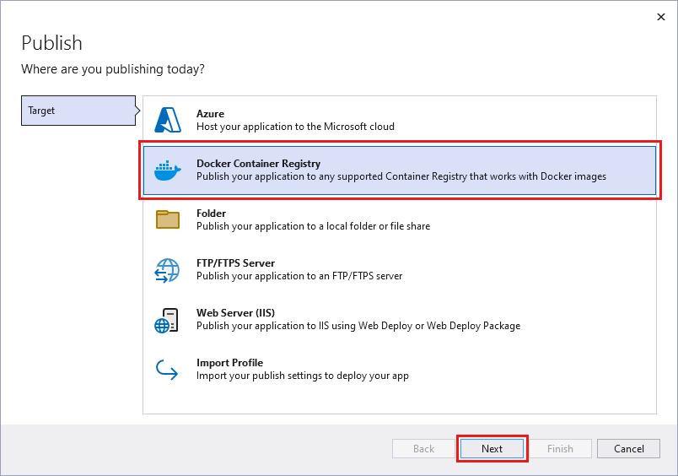678x476 pixels.
Task: Click the Azure logo icon
Action: (168, 120)
